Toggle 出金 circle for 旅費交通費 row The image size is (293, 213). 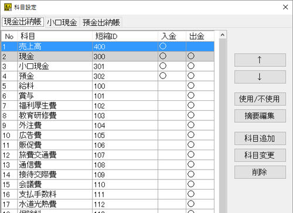tap(191, 154)
